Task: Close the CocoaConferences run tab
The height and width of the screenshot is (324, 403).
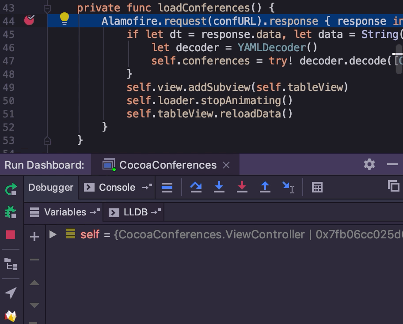Action: point(226,165)
